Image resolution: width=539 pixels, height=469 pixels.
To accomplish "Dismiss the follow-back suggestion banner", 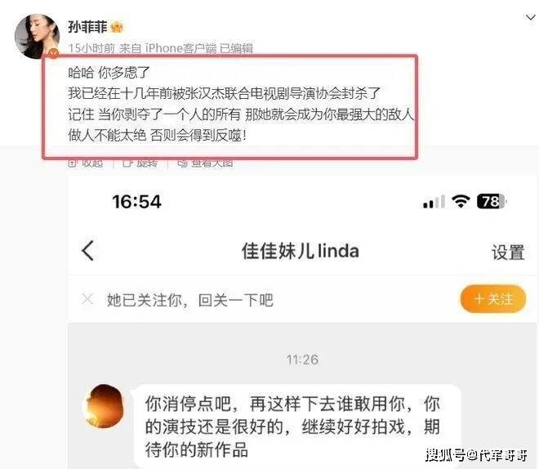I will pyautogui.click(x=87, y=299).
